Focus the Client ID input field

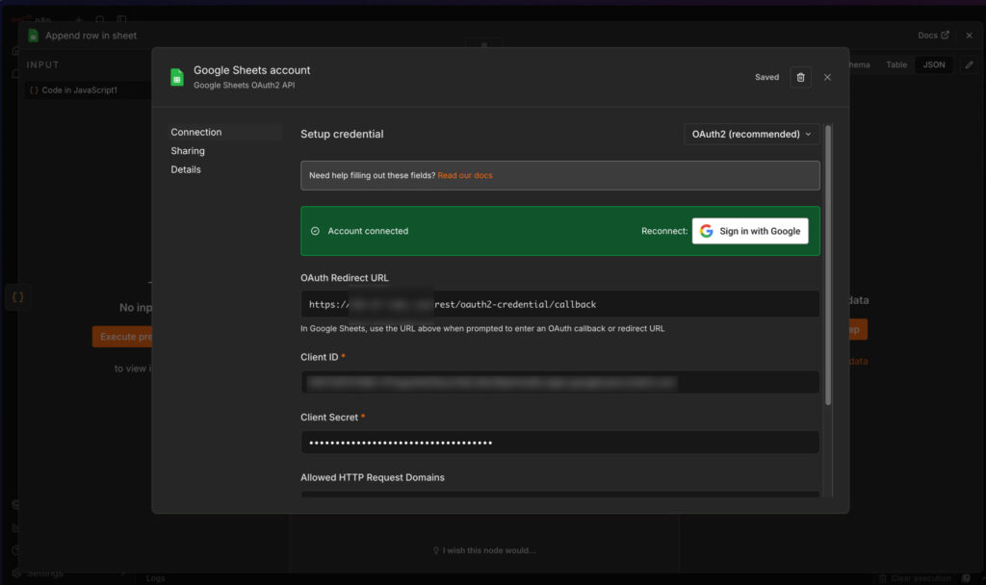pyautogui.click(x=559, y=382)
